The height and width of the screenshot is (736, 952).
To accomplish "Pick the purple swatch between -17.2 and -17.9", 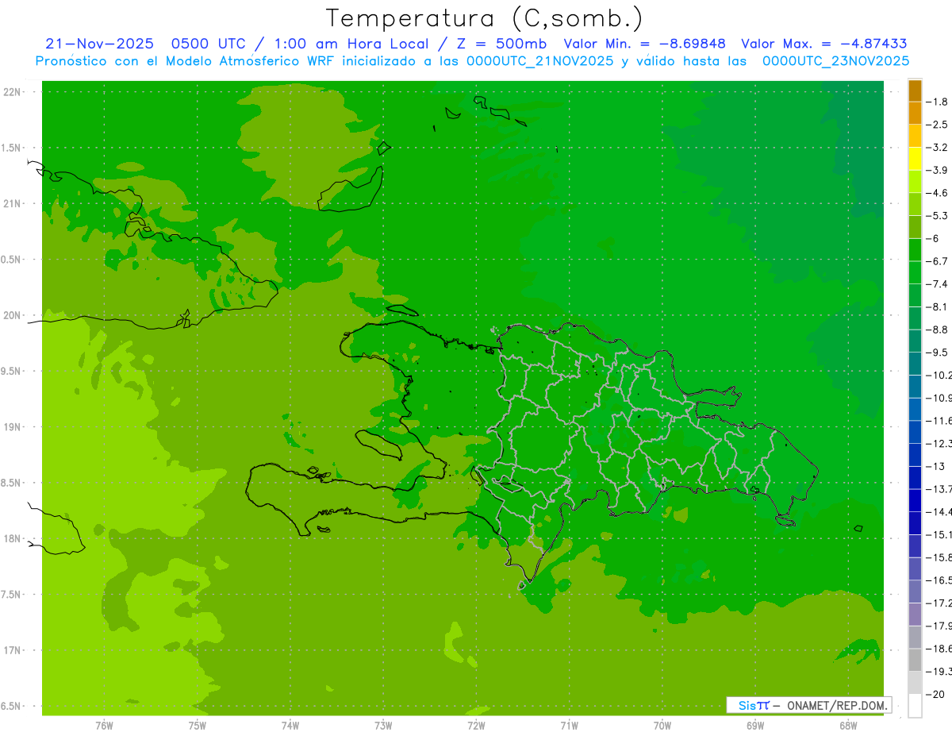I will coord(915,615).
